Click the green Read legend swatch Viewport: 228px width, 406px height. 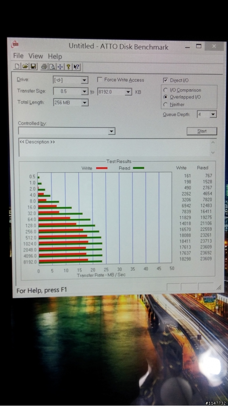139,168
